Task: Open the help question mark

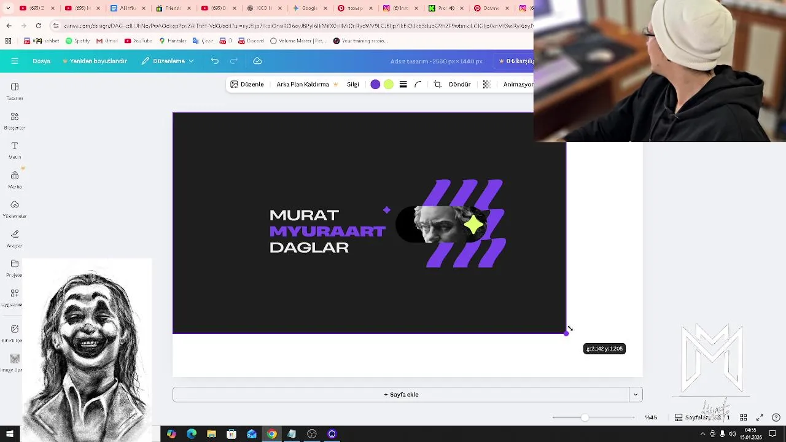Action: [776, 417]
